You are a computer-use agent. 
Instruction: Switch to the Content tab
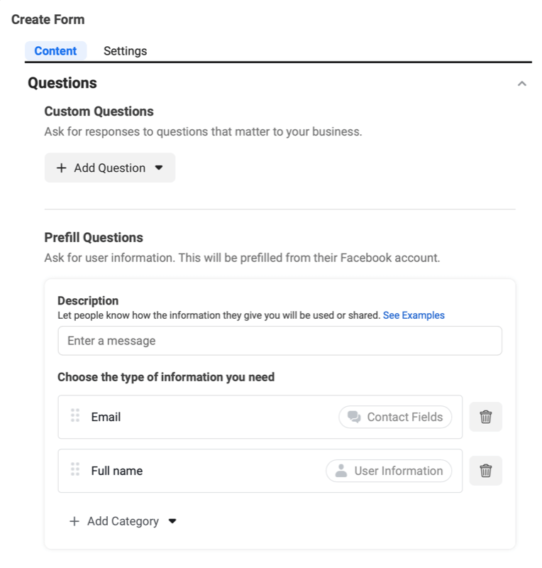coord(55,51)
